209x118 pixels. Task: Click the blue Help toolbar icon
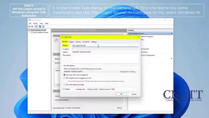[40, 27]
